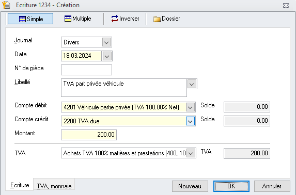Expand the Journal dropdown
This screenshot has width=296, height=195.
106,42
